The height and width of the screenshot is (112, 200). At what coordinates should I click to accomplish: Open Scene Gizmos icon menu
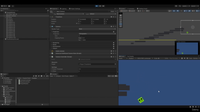(197, 11)
